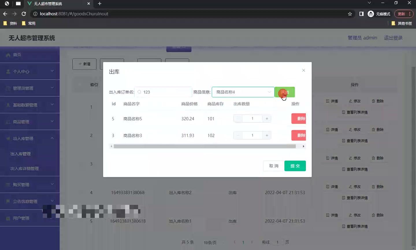The image size is (416, 250).
Task: Expand the 基础数据管理 sidebar menu
Action: coord(30,105)
